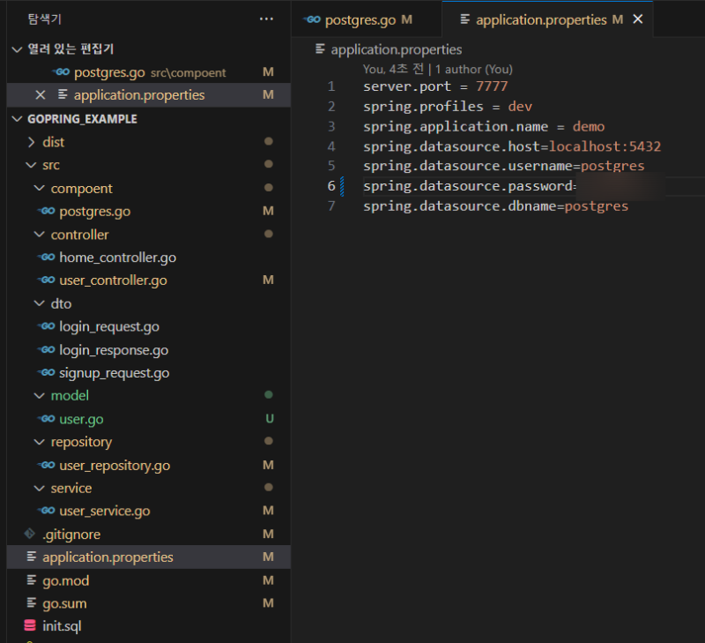
Task: Click the Go icon of user_service.go
Action: 46,511
